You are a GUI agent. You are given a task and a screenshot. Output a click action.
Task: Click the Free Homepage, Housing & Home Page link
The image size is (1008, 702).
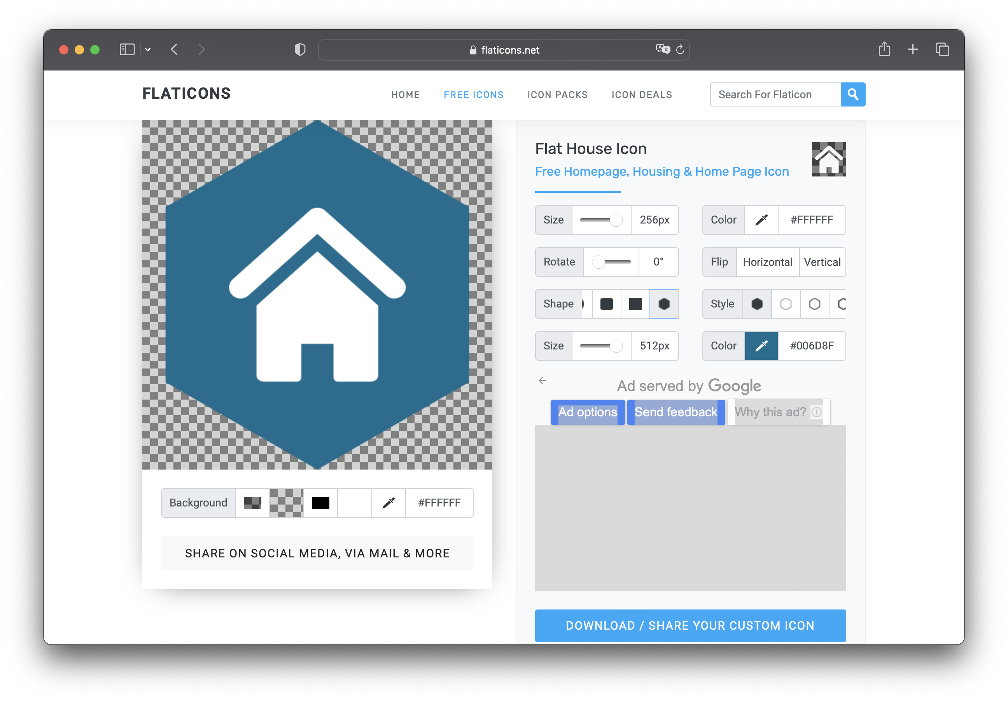pyautogui.click(x=661, y=171)
